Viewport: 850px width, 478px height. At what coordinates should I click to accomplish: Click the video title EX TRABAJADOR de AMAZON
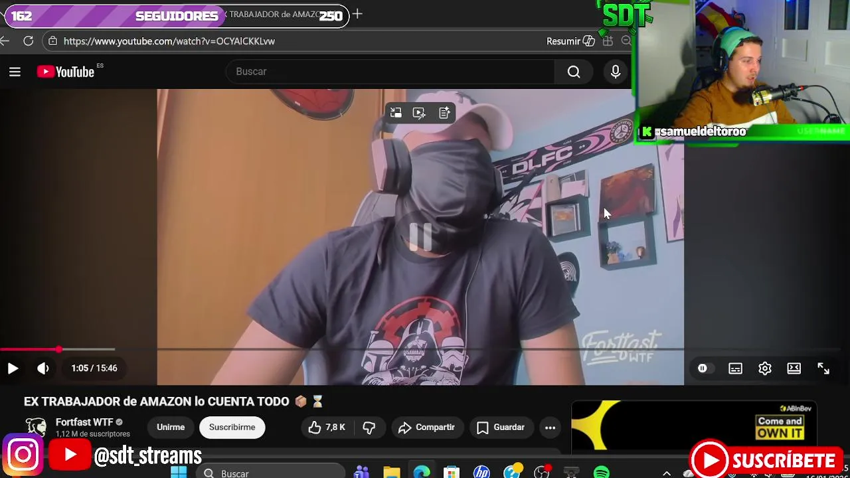pyautogui.click(x=173, y=402)
